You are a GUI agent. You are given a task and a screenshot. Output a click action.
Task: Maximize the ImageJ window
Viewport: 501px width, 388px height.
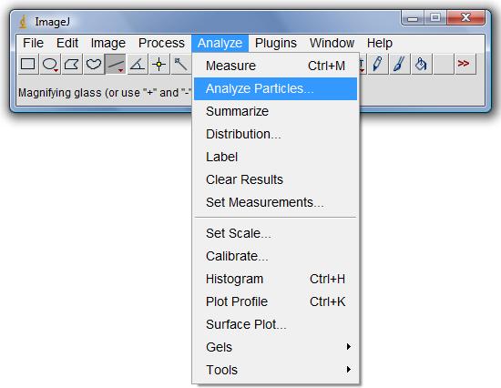coord(435,18)
